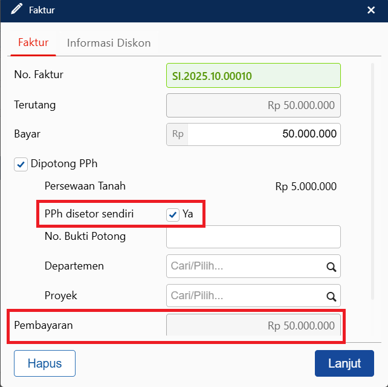Click the Proyek search magnifier icon
This screenshot has width=388, height=387.
331,296
